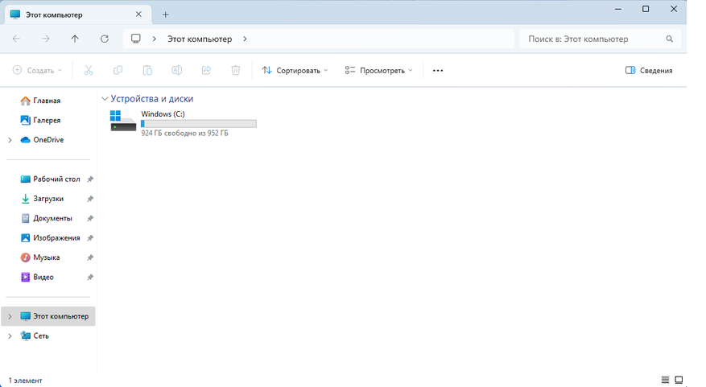Screen dimensions: 706x387
Task: Click the Paste clipboard icon
Action: pyautogui.click(x=147, y=70)
